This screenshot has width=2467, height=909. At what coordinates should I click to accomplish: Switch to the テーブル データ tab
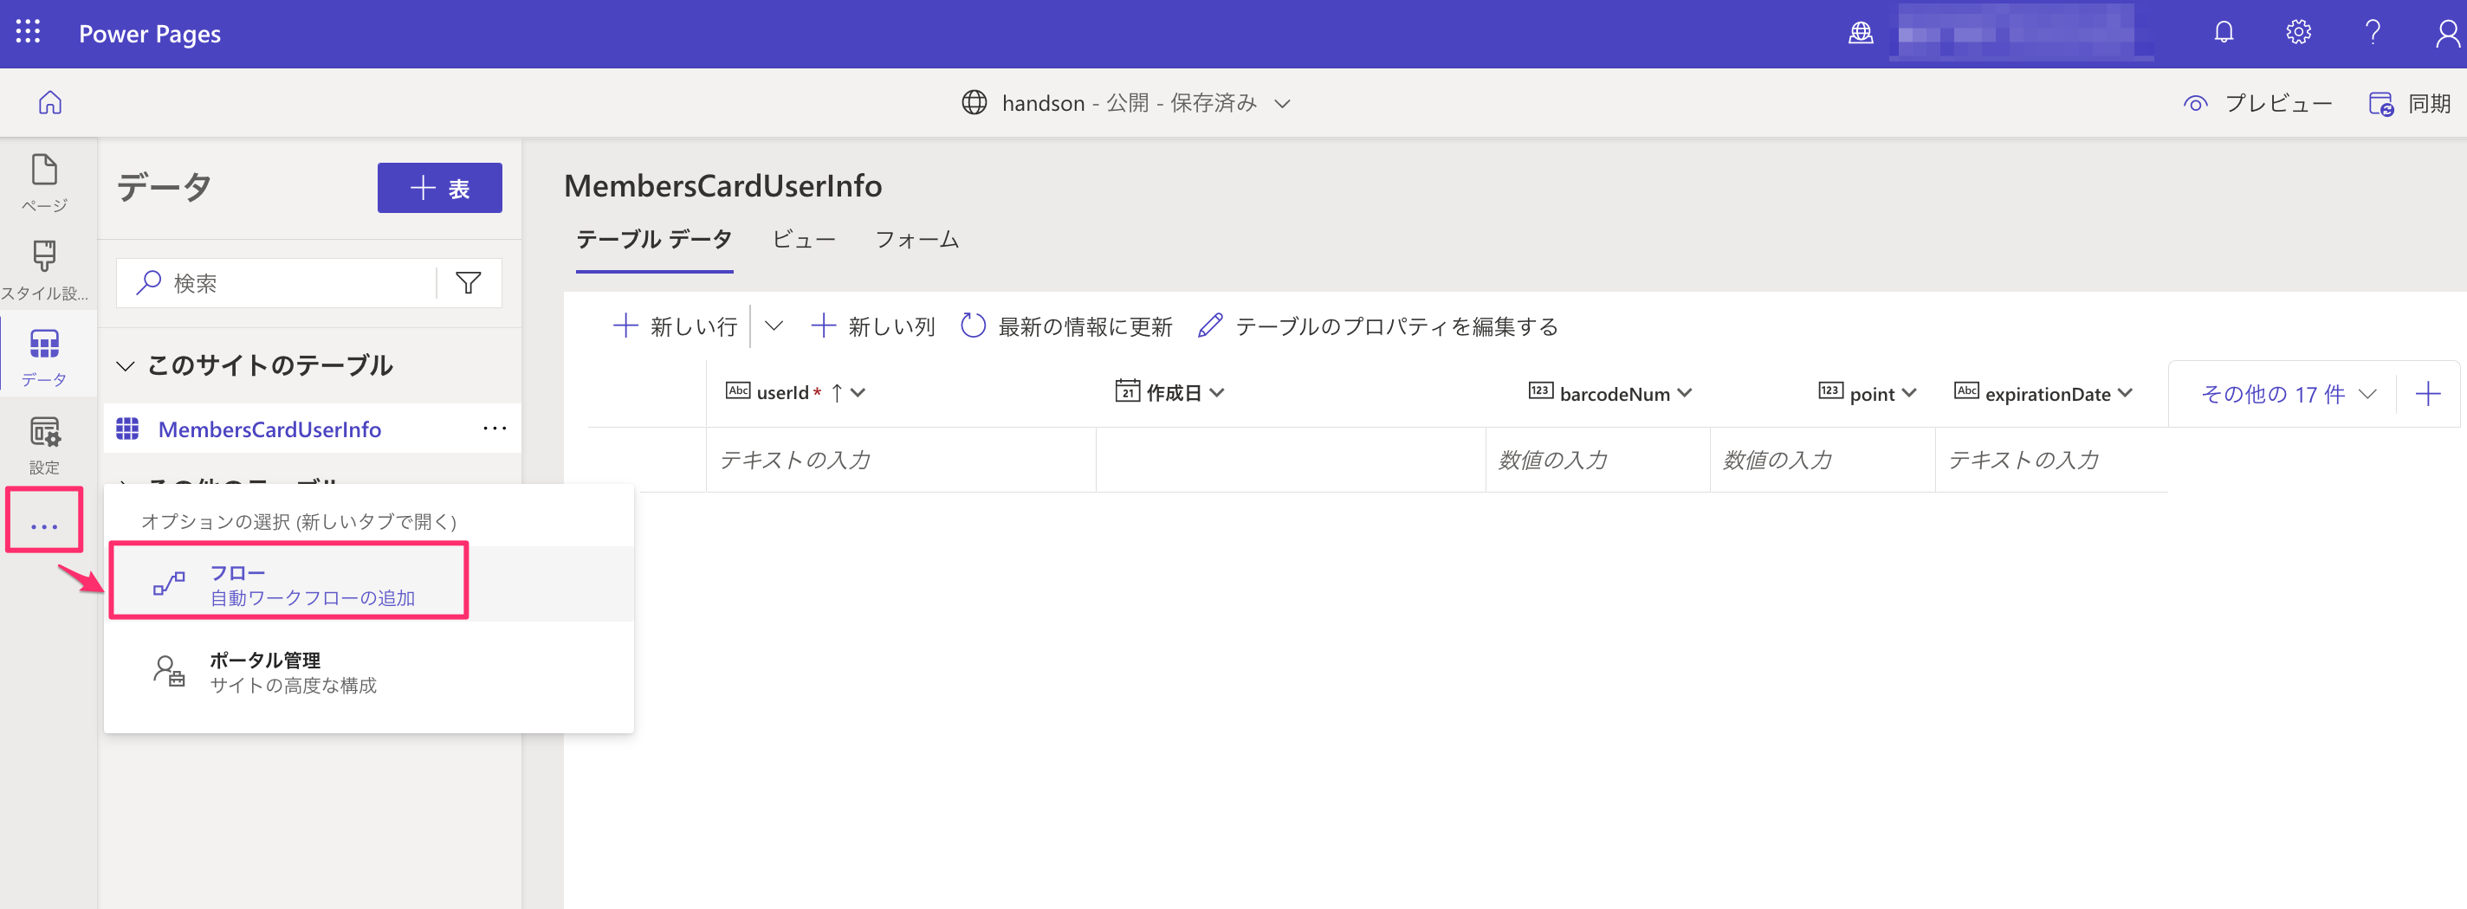(x=654, y=239)
